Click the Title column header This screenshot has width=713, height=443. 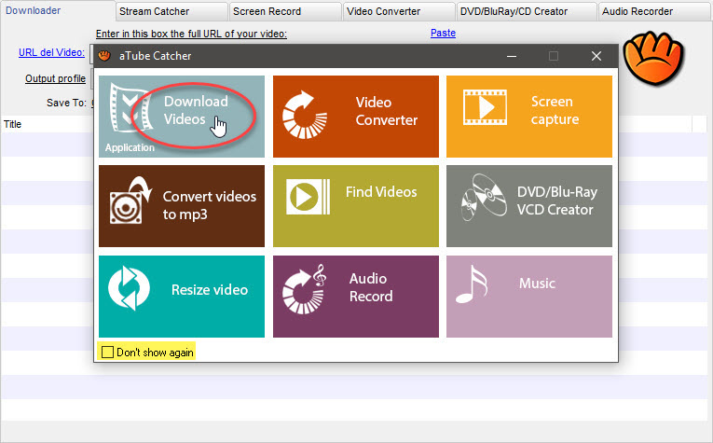[13, 124]
